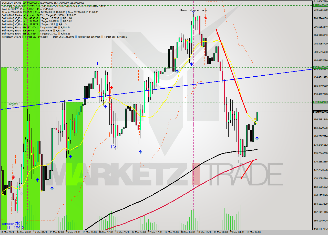Click the '159.2' label at the chart bottom
Viewport: 328px width, 235px height.
[x=18, y=228]
